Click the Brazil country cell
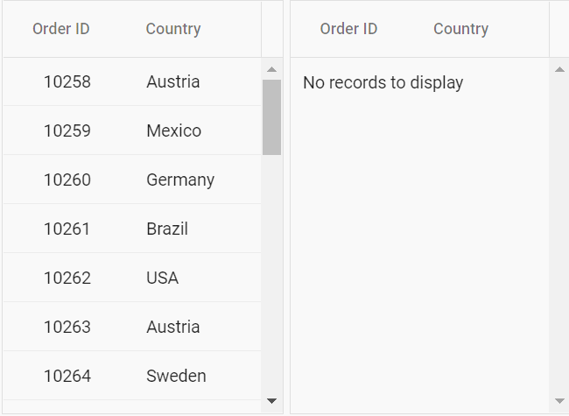 [167, 229]
